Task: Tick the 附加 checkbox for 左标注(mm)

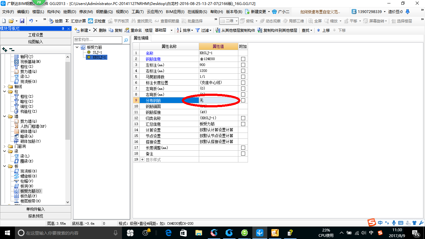Action: [243, 65]
